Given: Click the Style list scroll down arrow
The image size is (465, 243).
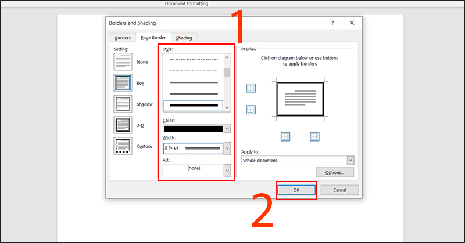Looking at the screenshot, I should coord(227,108).
